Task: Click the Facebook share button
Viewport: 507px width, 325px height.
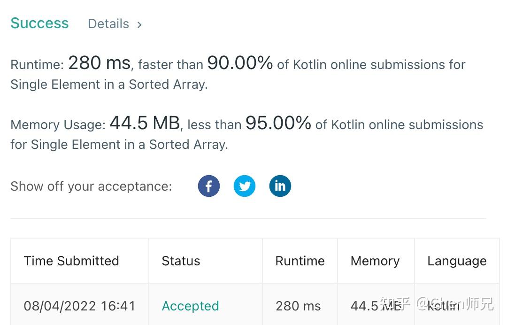Action: tap(208, 186)
